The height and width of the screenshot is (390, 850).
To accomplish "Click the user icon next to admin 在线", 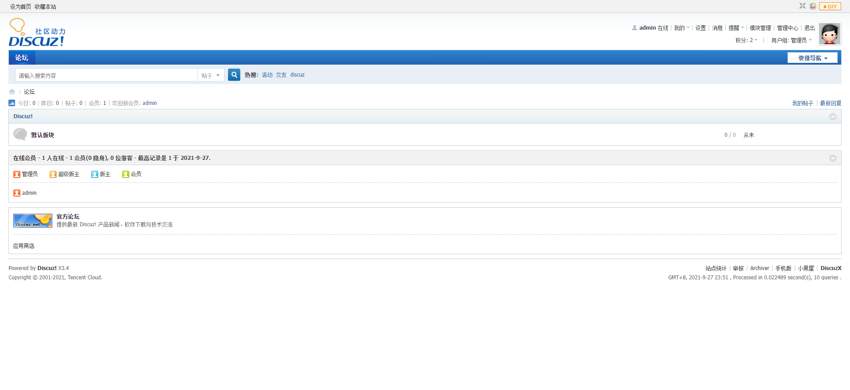I will (x=635, y=27).
